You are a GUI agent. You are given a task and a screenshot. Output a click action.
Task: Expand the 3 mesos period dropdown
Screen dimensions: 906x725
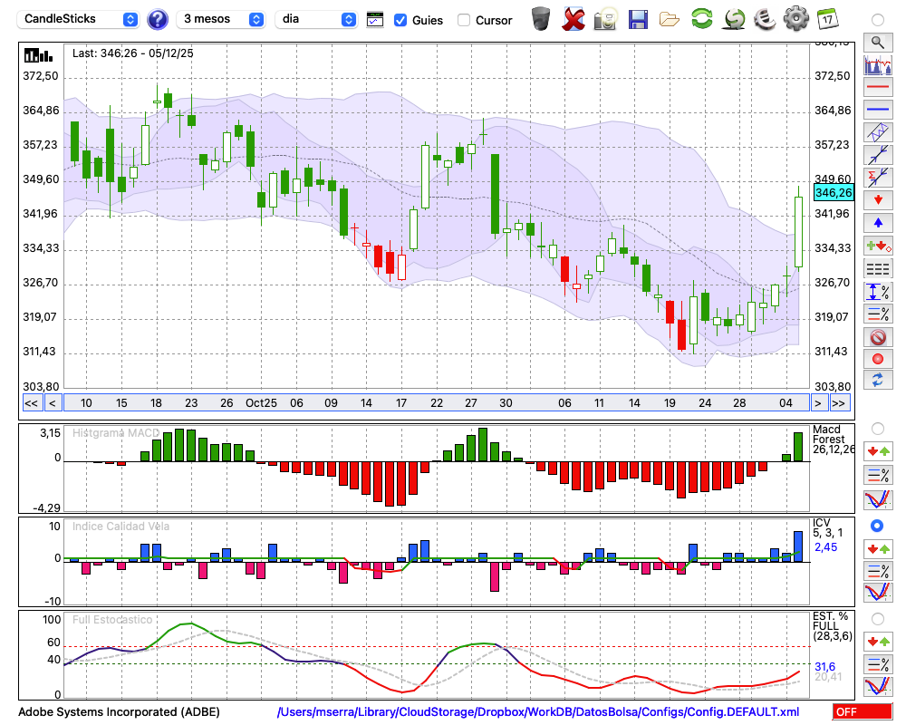click(221, 19)
